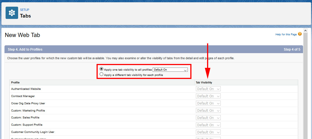This screenshot has height=139, width=312.
Task: Open Tab Visibility dropdown for Custom: Marketing Profile
Action: tap(208, 111)
